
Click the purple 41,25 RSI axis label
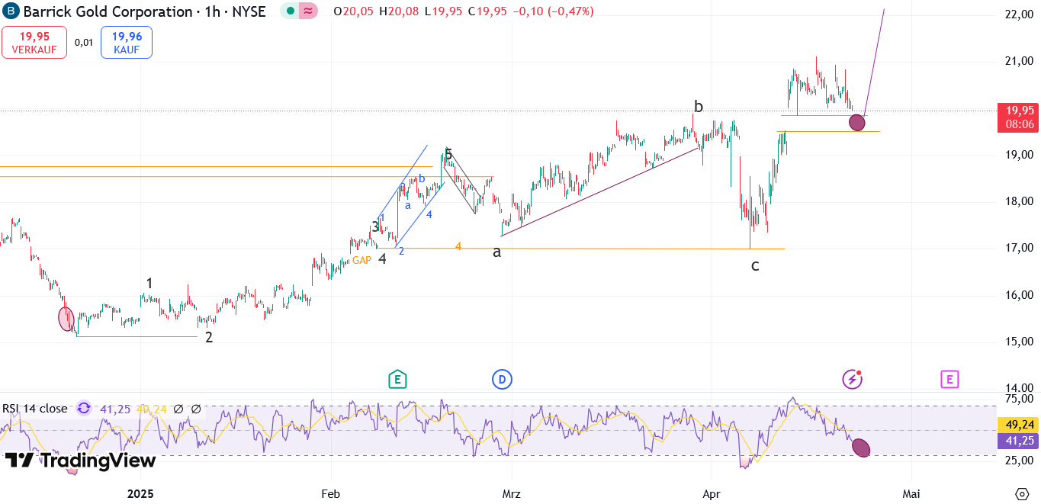1019,441
